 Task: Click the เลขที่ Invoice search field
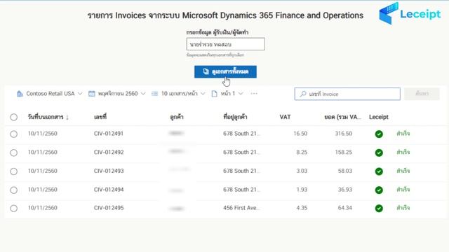[347, 94]
